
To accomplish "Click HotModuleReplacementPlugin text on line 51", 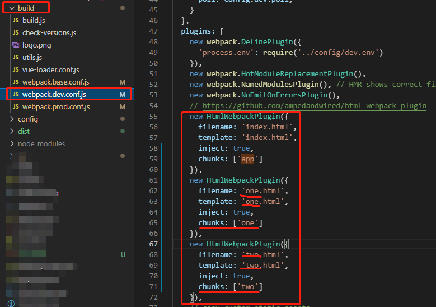I will (x=297, y=74).
